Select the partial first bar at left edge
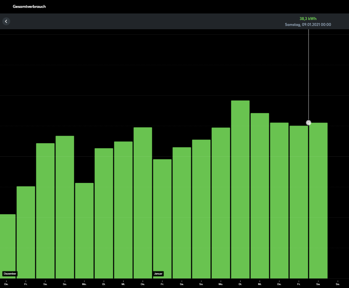The image size is (349, 288). [x=7, y=243]
